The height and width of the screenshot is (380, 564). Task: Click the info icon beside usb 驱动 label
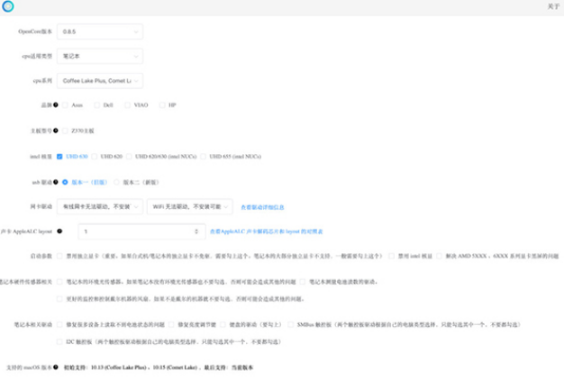[x=56, y=182]
